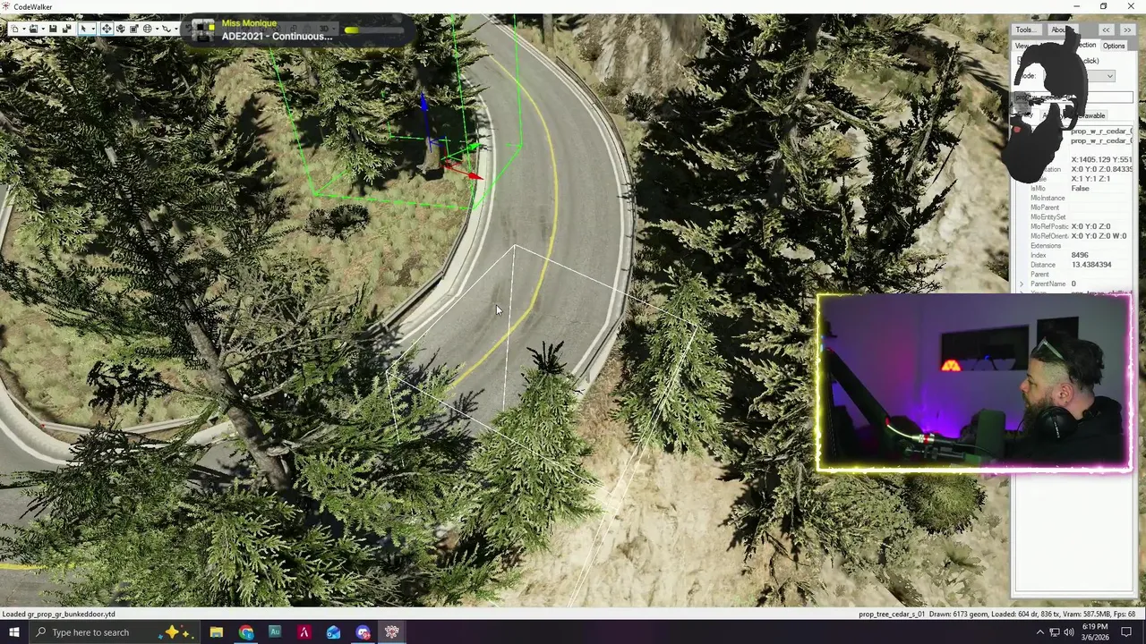Click the Save All toolbar icon
Image resolution: width=1146 pixels, height=644 pixels.
(x=66, y=29)
